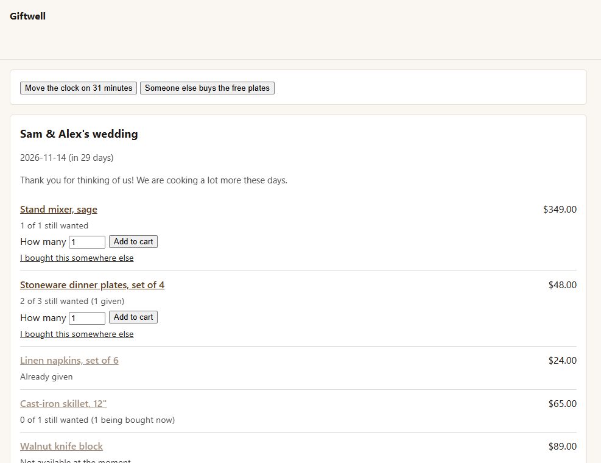This screenshot has height=463, width=601.
Task: Focus the Stand mixer quantity field
Action: 87,242
